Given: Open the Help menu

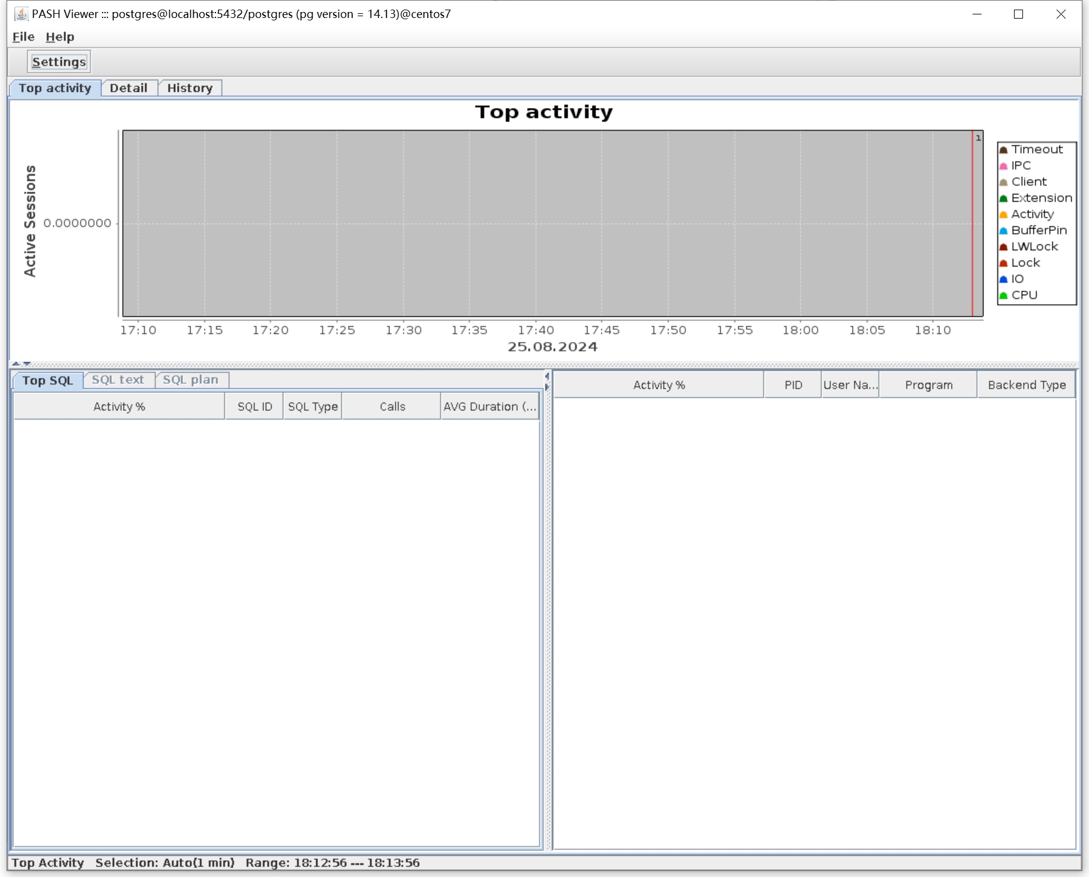Looking at the screenshot, I should tap(60, 37).
